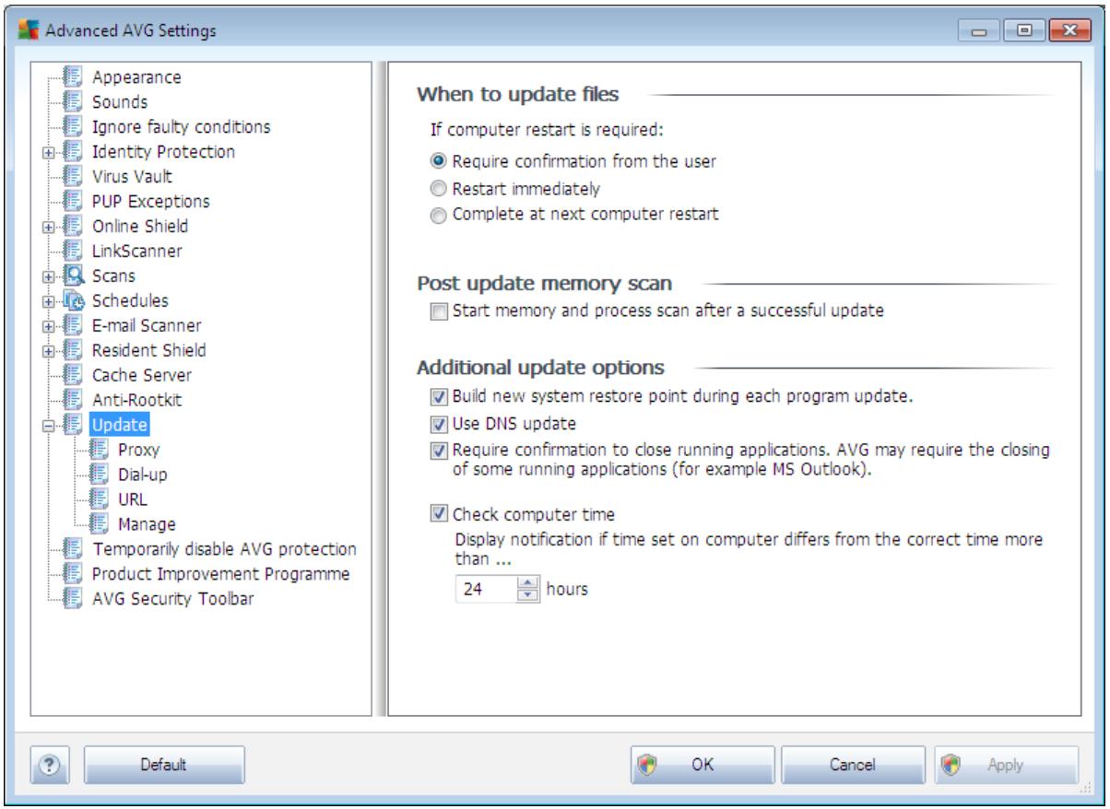
Task: Click the Schedules clock icon
Action: [76, 300]
